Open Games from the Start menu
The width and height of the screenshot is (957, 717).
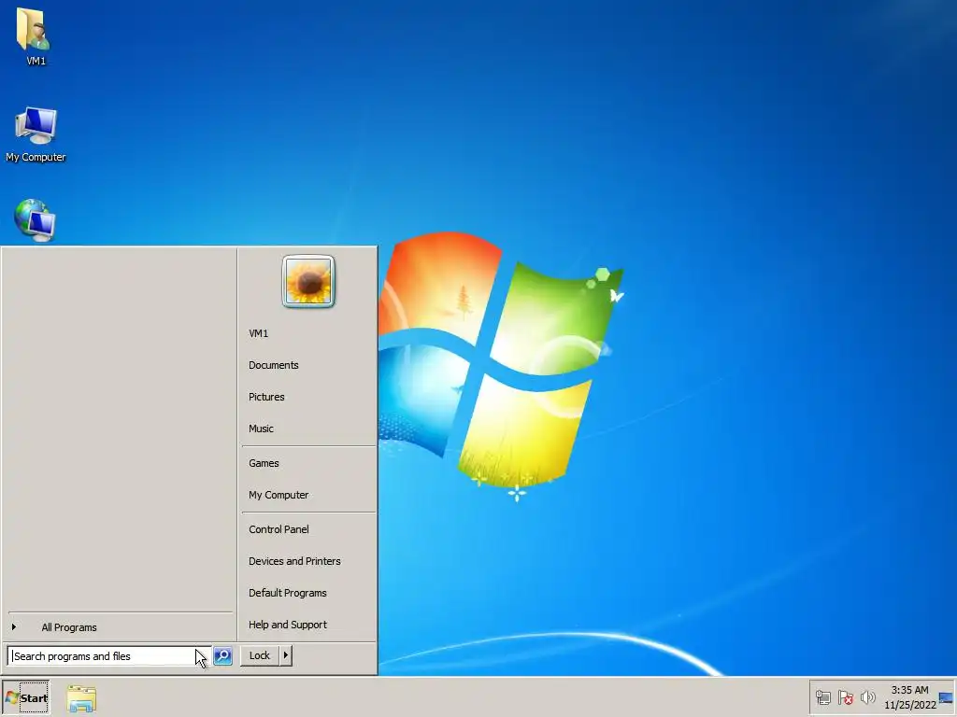pos(308,463)
